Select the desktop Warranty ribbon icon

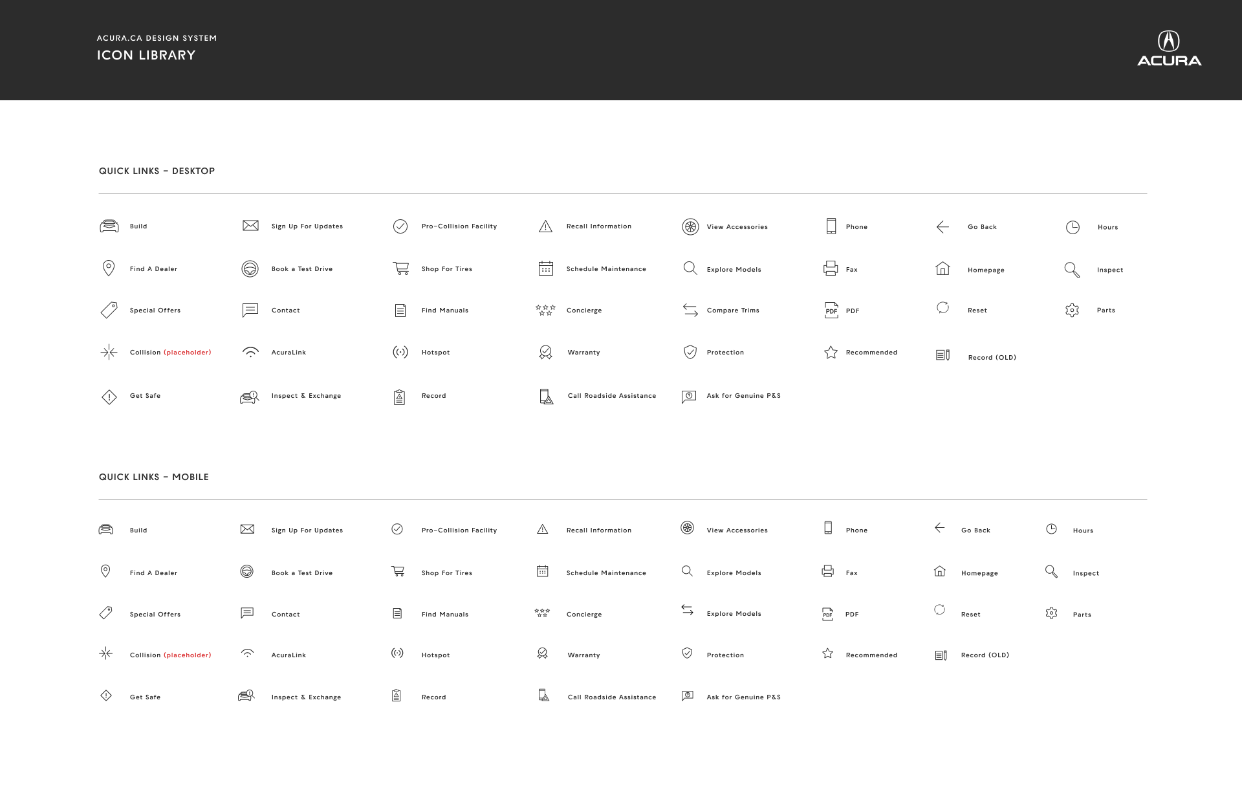(x=546, y=353)
